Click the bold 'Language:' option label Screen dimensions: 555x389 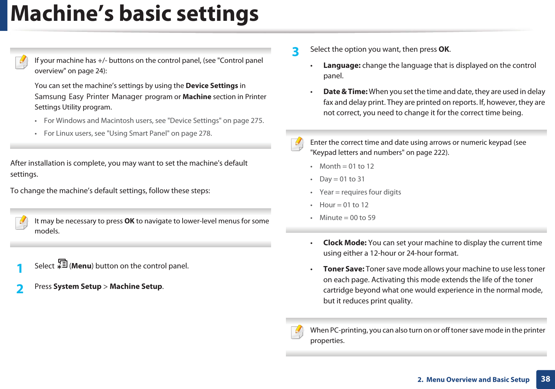[x=342, y=66]
